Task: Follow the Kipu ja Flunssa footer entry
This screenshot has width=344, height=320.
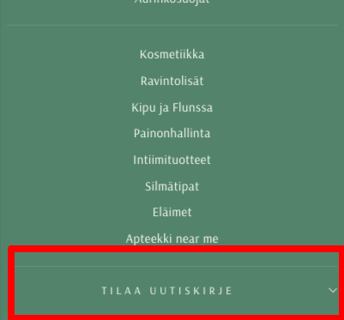Action: 172,108
